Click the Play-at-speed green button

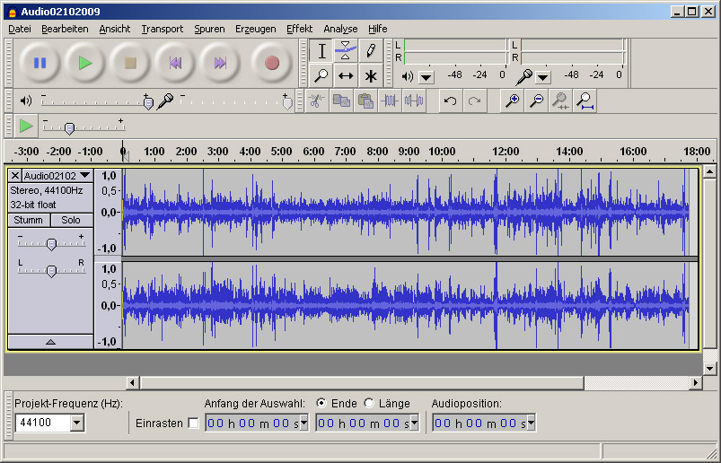pyautogui.click(x=26, y=126)
